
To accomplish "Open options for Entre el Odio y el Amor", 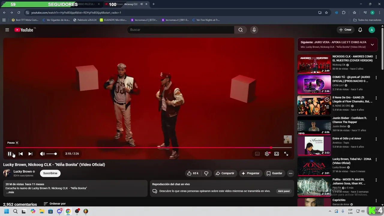I will 376,139.
